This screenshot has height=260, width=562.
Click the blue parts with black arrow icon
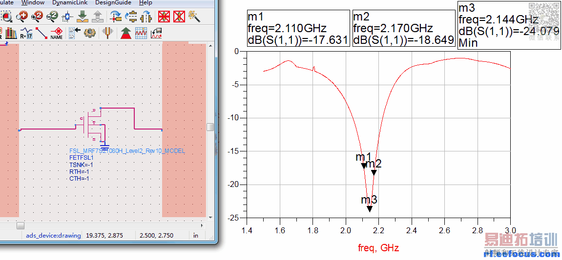click(75, 33)
